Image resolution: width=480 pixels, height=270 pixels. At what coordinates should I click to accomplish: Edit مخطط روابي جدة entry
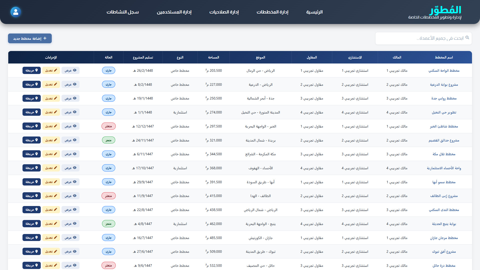pyautogui.click(x=51, y=98)
